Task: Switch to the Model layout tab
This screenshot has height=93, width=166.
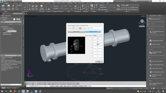Action: (3, 88)
